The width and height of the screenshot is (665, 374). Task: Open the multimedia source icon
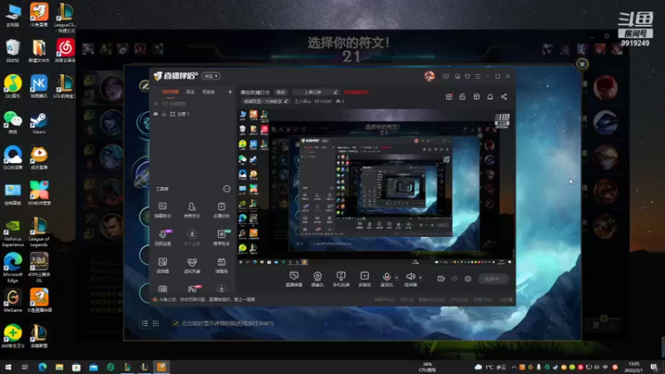click(x=365, y=277)
